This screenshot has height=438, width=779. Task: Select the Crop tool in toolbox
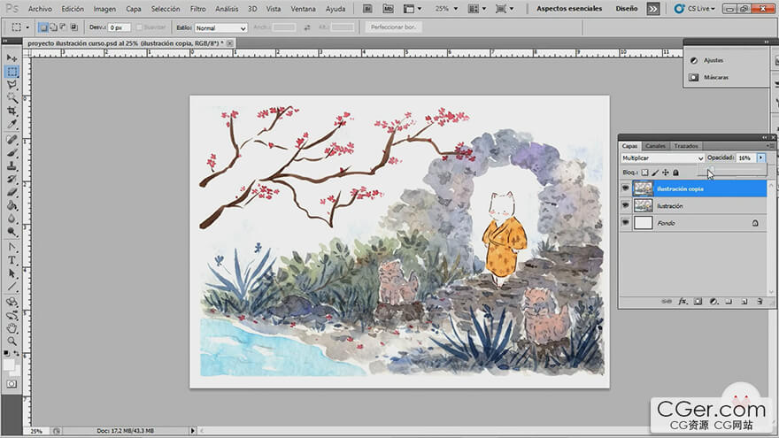[x=12, y=111]
